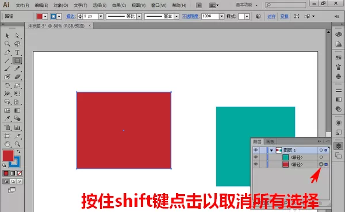This screenshot has height=212, width=345.
Task: Select the Blob Brush tool
Action: (x=7, y=77)
